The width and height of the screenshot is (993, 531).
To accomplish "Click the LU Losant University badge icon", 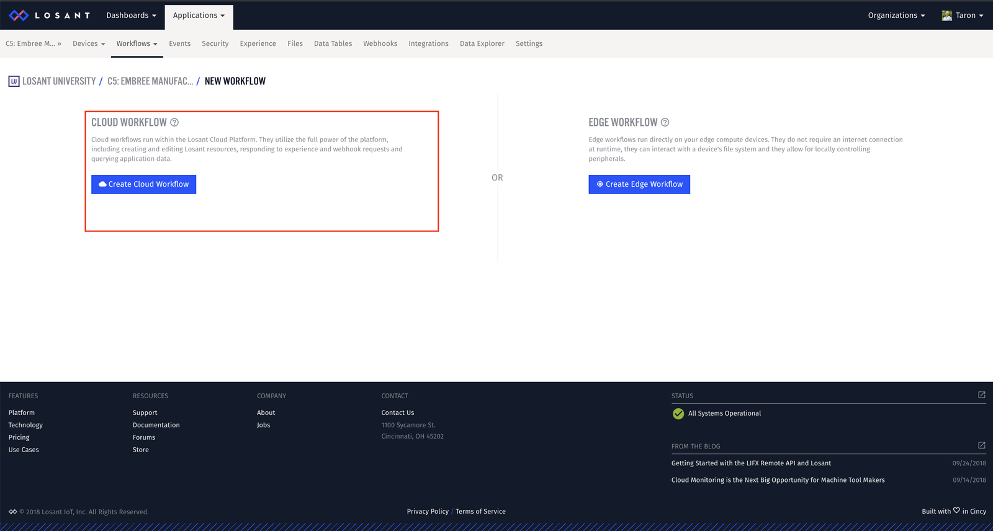I will (14, 81).
